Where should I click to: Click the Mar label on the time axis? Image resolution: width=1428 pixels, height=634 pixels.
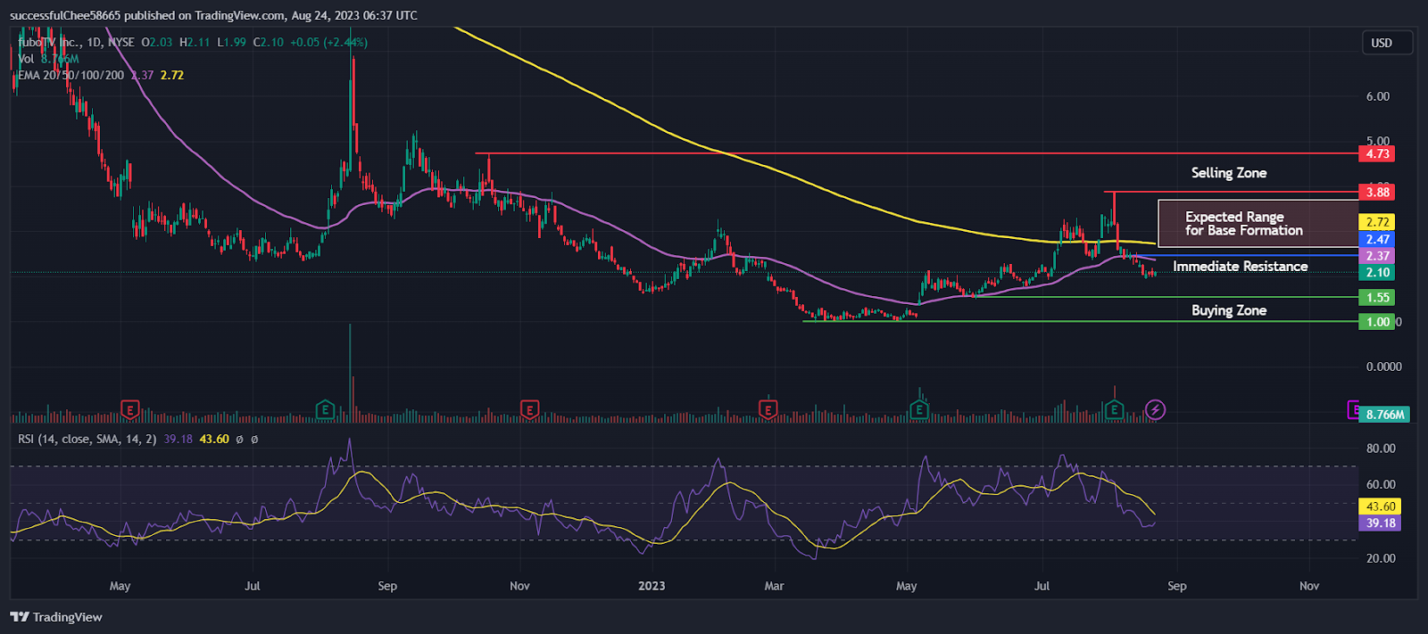(x=774, y=586)
